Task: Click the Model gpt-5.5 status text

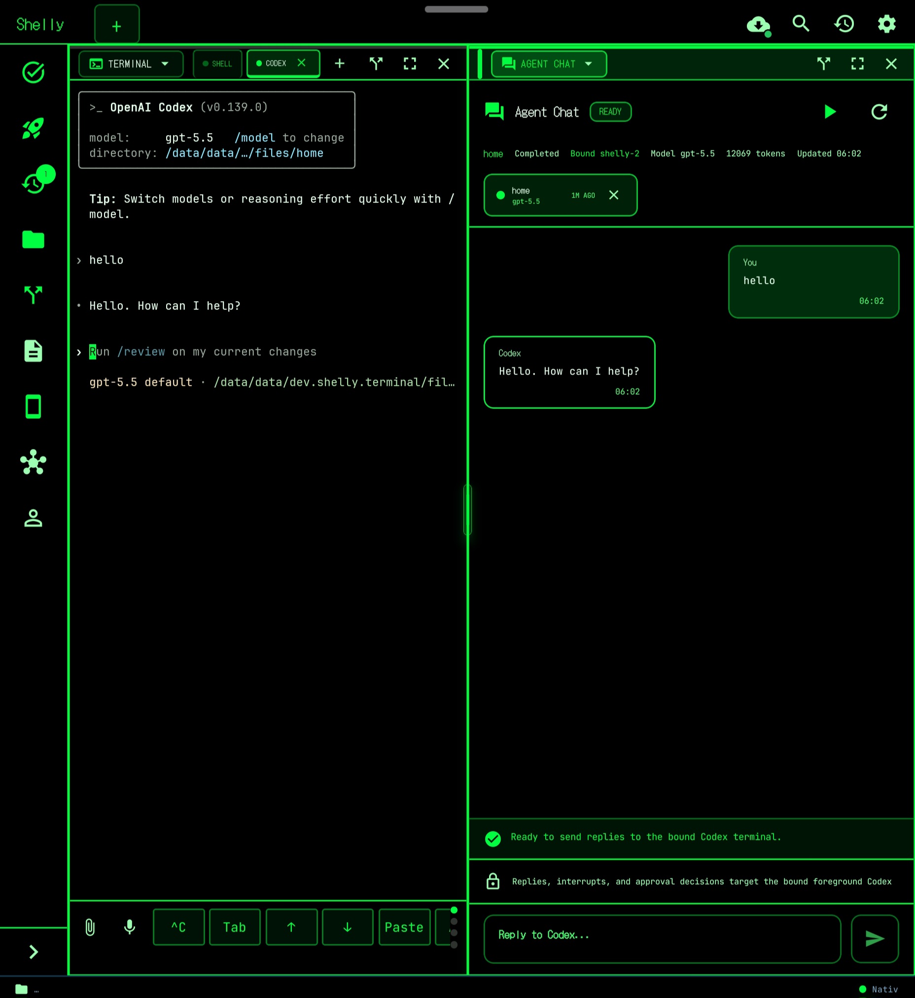Action: pyautogui.click(x=683, y=153)
